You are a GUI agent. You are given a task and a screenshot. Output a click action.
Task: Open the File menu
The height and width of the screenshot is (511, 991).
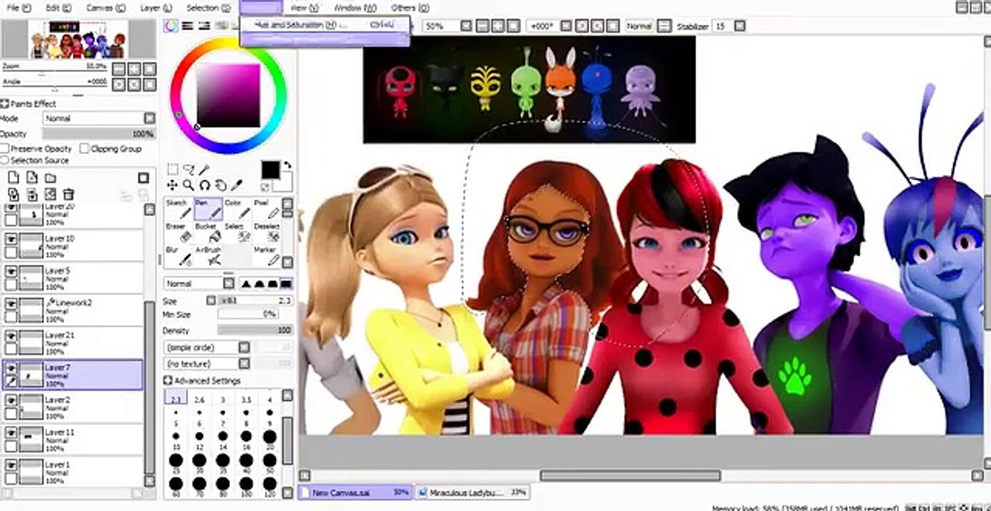tap(18, 8)
